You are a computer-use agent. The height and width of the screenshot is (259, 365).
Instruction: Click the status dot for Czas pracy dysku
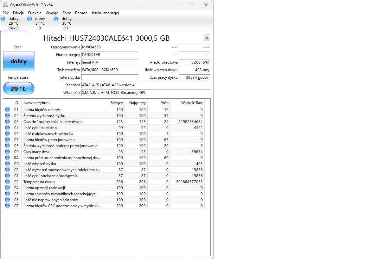tap(7, 151)
